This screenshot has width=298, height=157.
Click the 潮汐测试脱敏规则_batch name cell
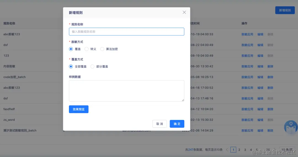click(20, 131)
